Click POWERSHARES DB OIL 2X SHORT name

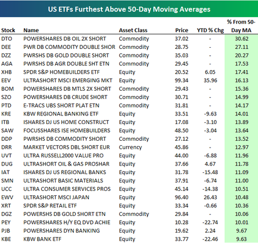coord(65,38)
